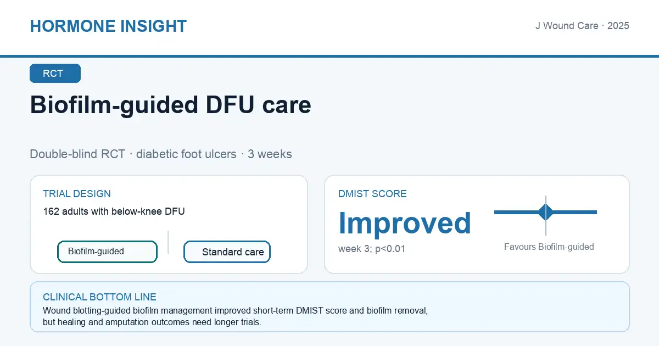The height and width of the screenshot is (346, 659).
Task: Click the Favours Biofilm-guided label
Action: (549, 247)
